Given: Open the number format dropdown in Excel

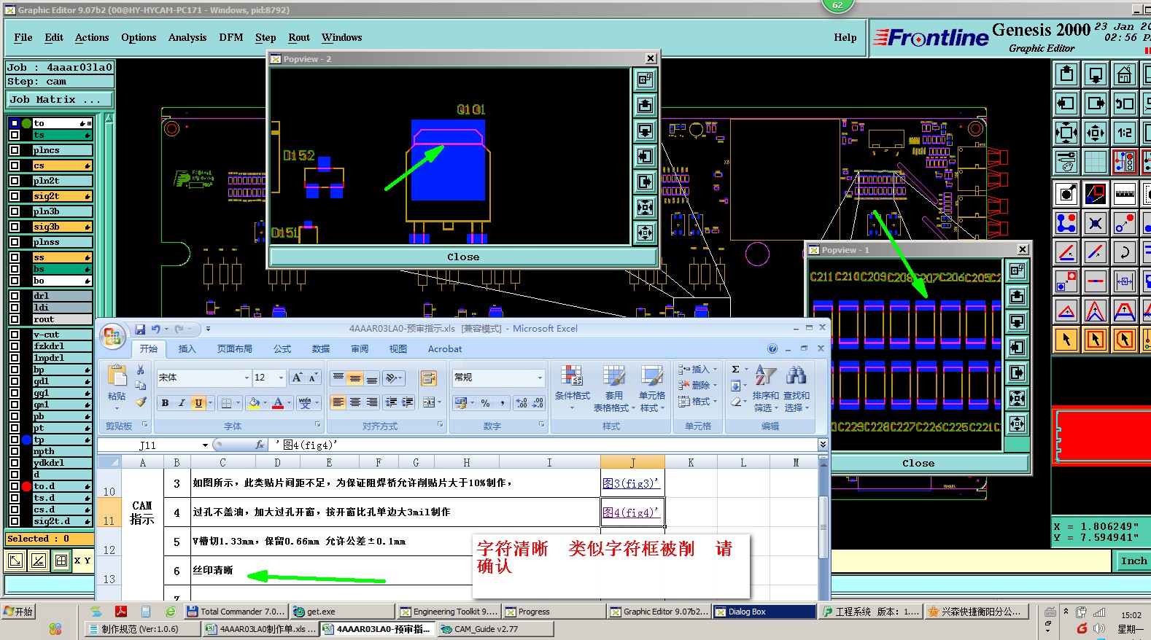Looking at the screenshot, I should (x=540, y=378).
